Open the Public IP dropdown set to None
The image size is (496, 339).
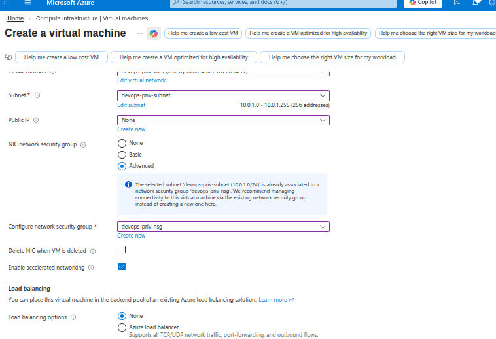pos(223,120)
